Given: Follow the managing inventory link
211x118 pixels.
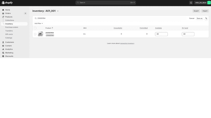Looking at the screenshot, I should coord(127,44).
